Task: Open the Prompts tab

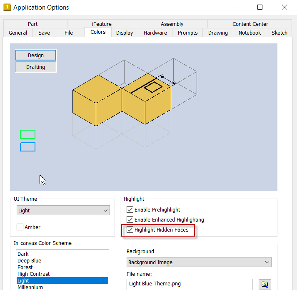Action: pyautogui.click(x=187, y=33)
